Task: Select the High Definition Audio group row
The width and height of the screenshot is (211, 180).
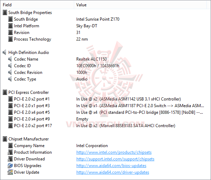Action: [x=29, y=53]
